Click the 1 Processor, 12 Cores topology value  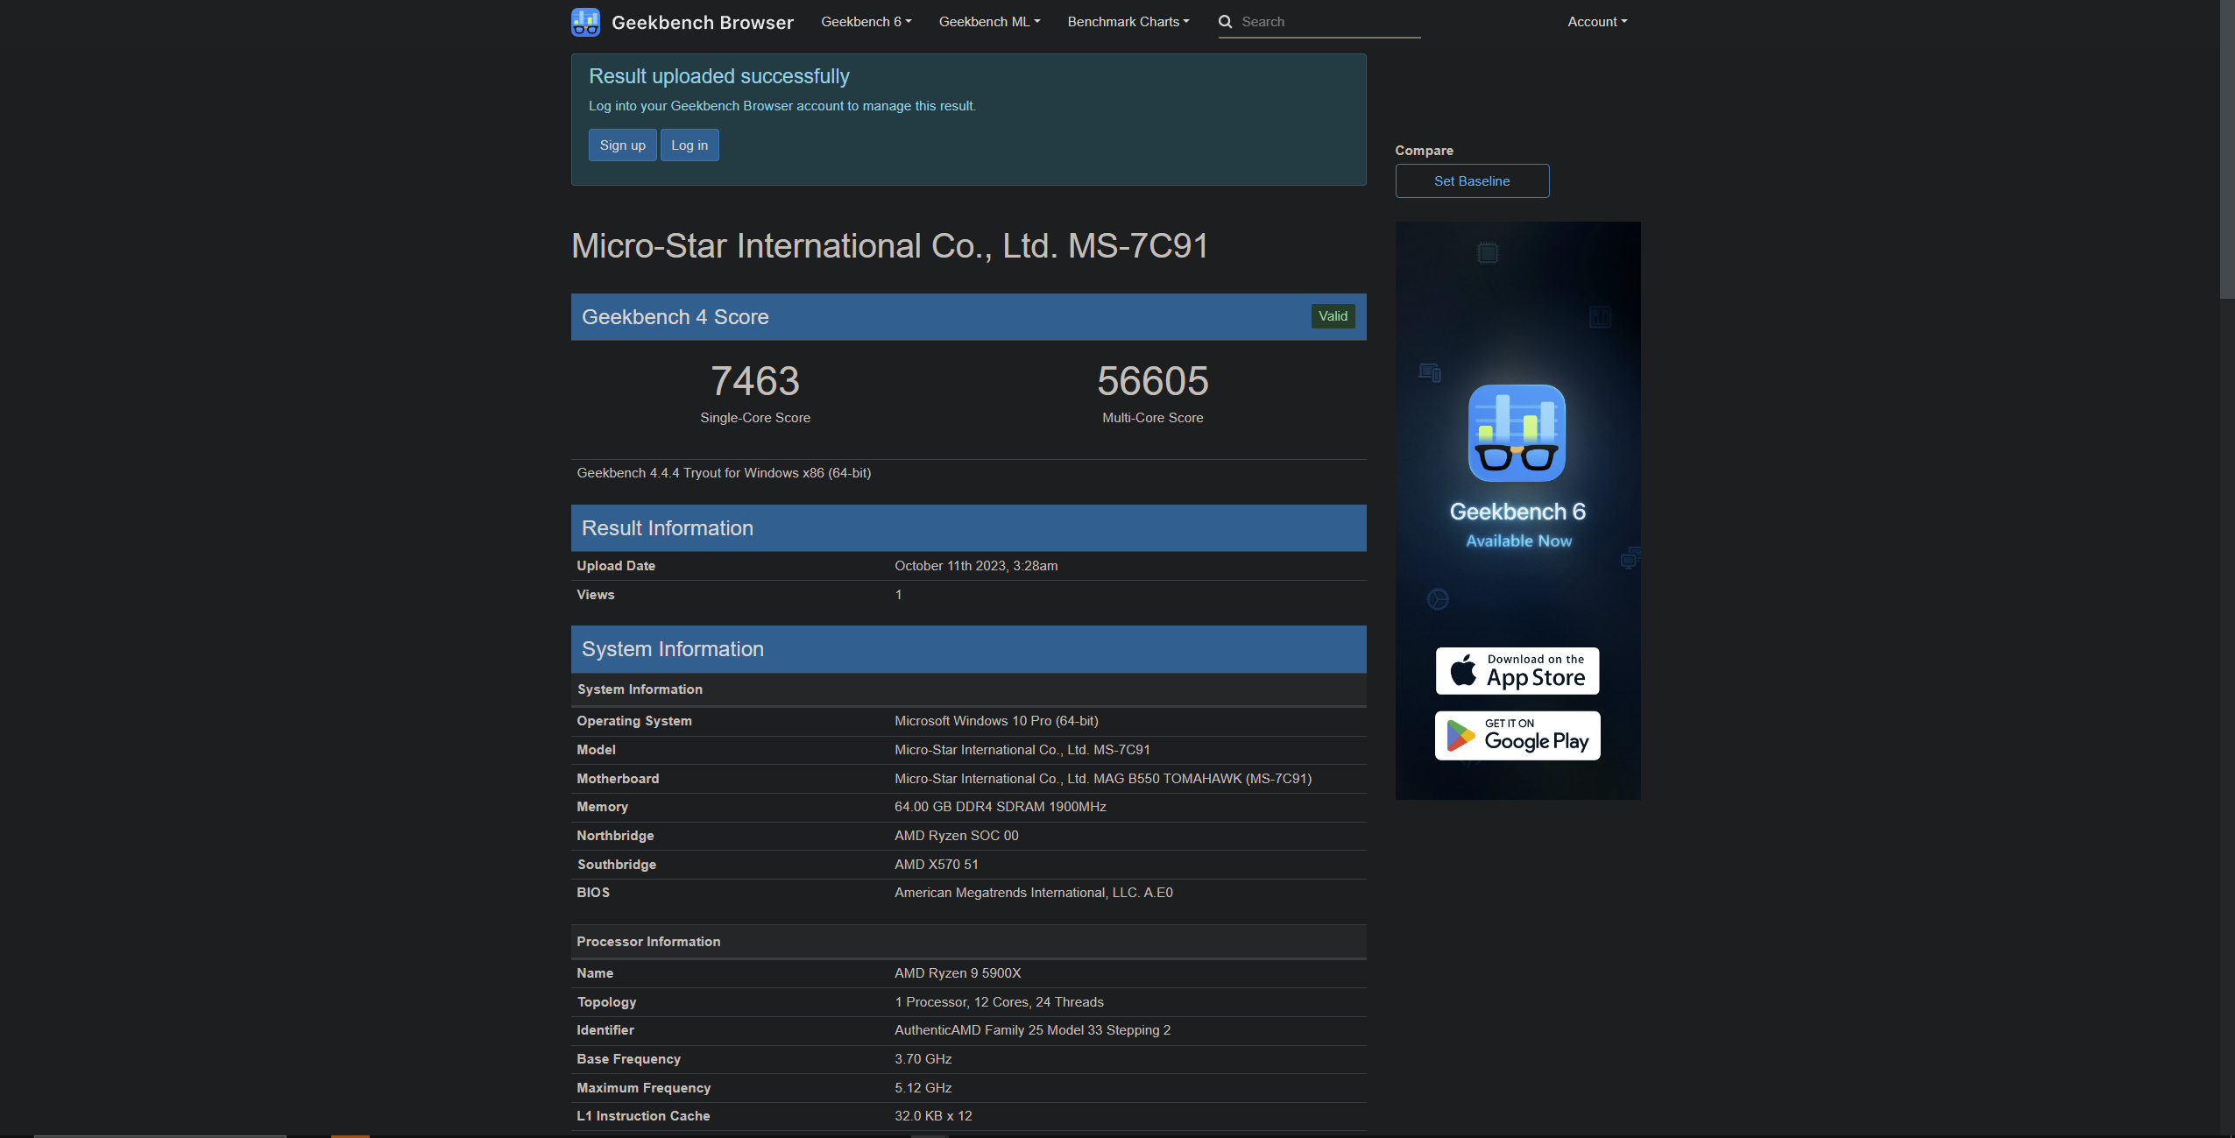pyautogui.click(x=999, y=1002)
